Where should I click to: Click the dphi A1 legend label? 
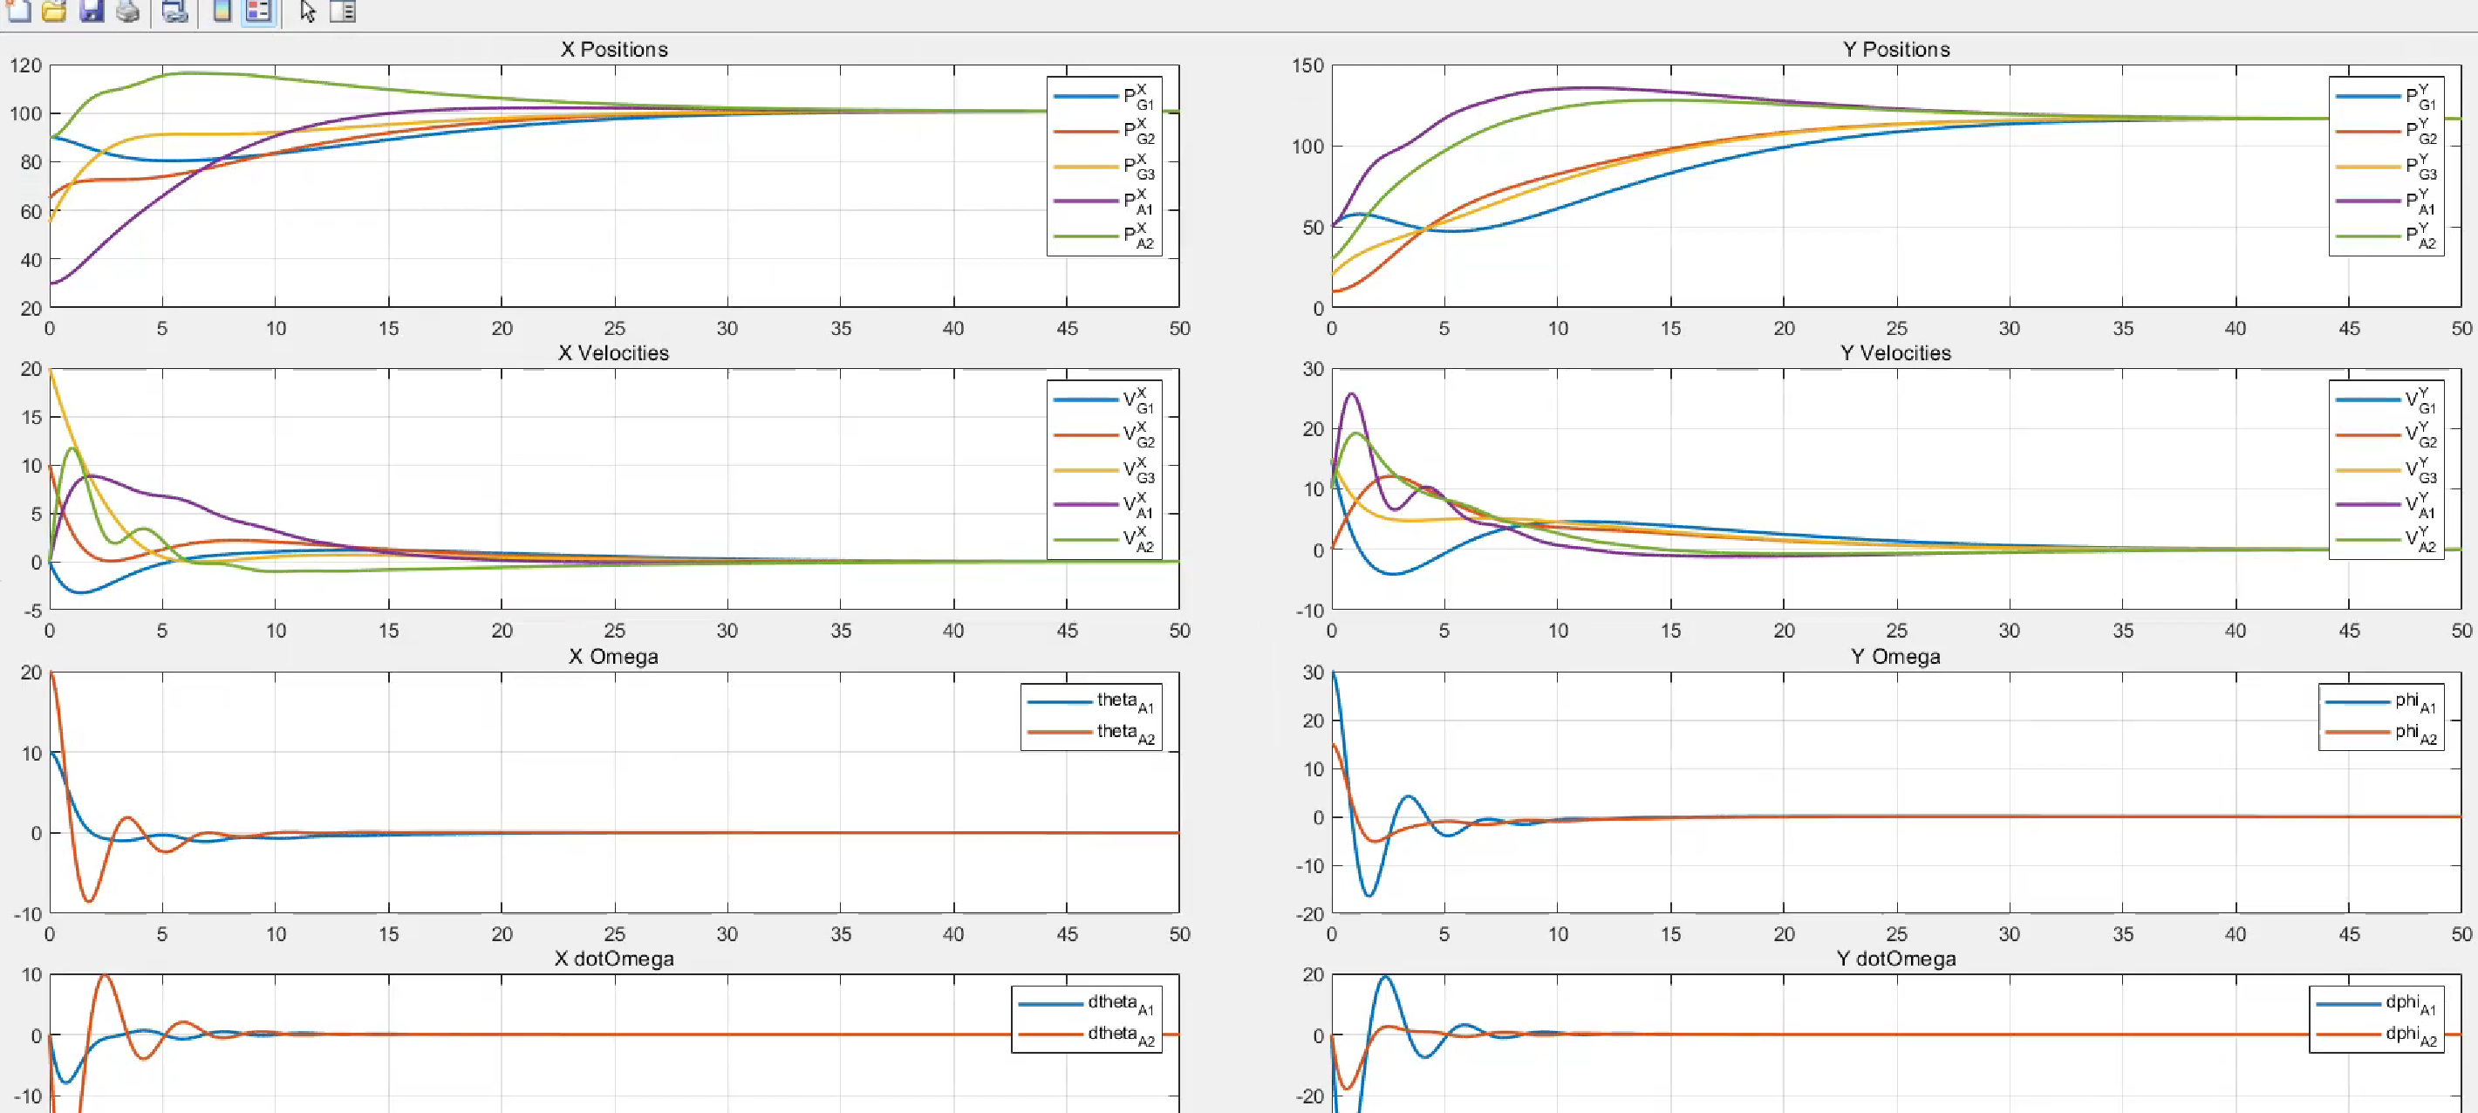tap(2411, 1003)
